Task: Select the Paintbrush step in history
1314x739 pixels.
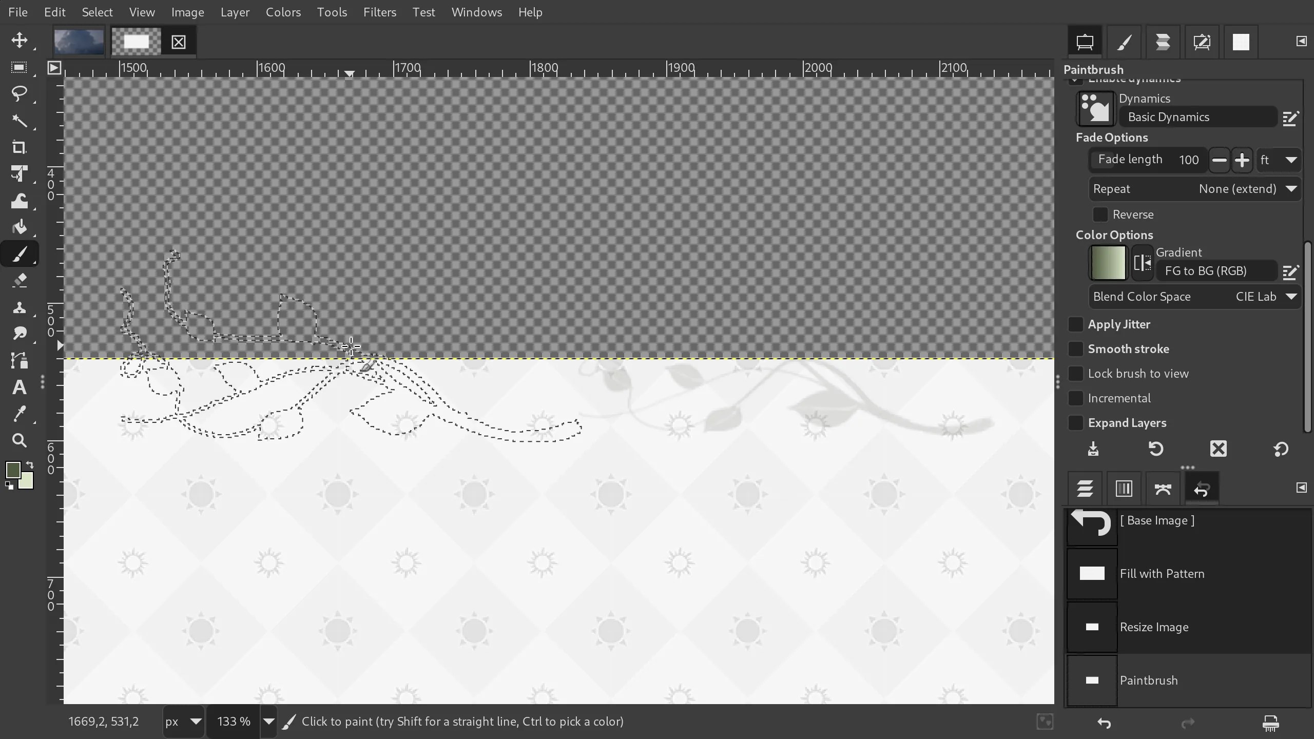Action: coord(1149,680)
